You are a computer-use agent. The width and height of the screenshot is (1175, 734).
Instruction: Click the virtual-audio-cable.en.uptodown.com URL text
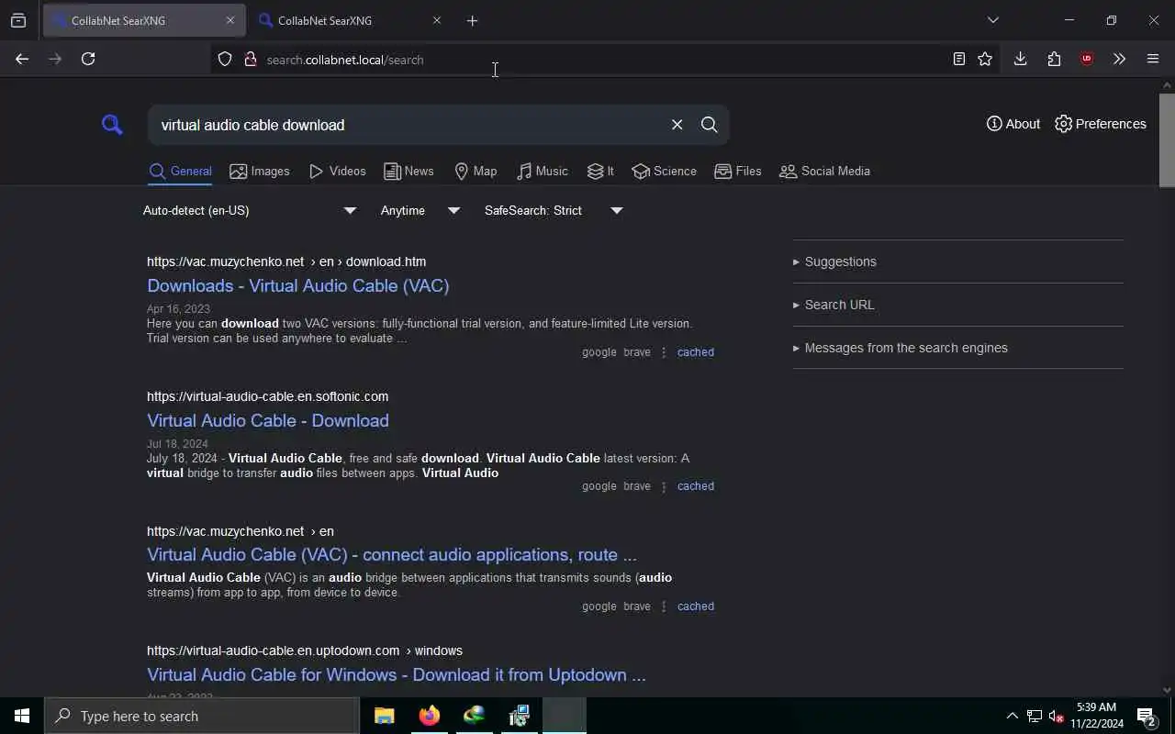pyautogui.click(x=305, y=651)
